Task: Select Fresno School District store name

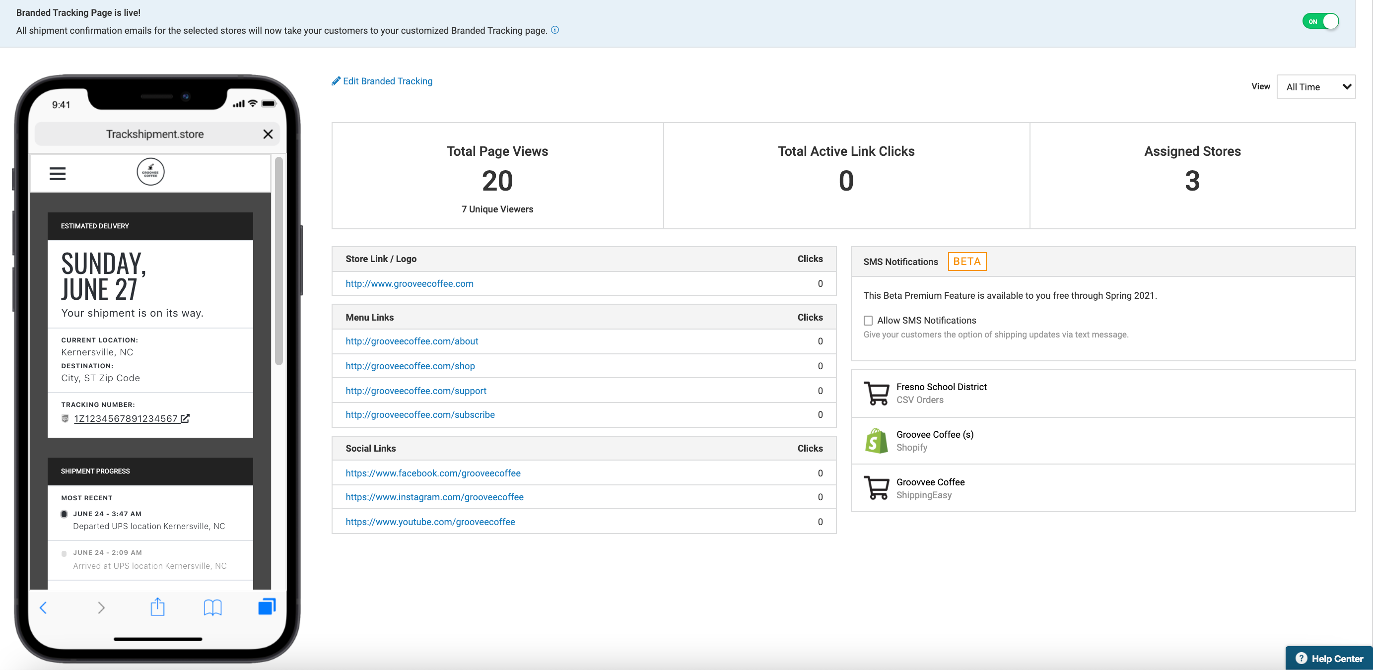Action: pyautogui.click(x=941, y=387)
